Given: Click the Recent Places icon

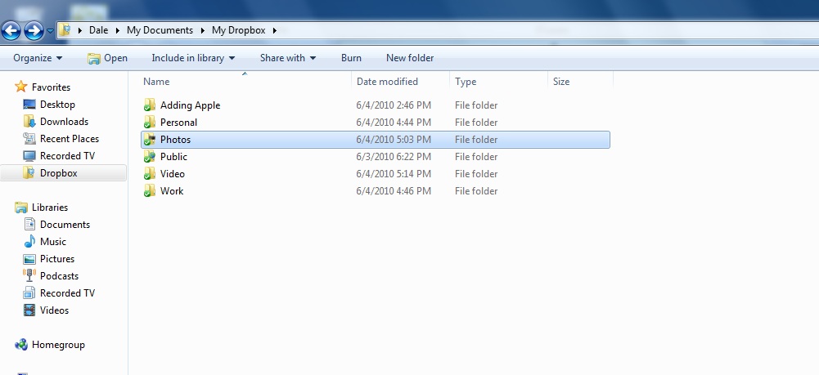Looking at the screenshot, I should point(29,139).
